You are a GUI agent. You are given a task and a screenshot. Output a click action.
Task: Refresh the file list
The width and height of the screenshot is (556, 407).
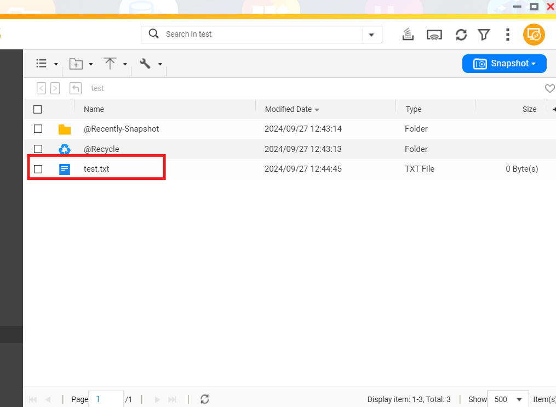tap(461, 35)
